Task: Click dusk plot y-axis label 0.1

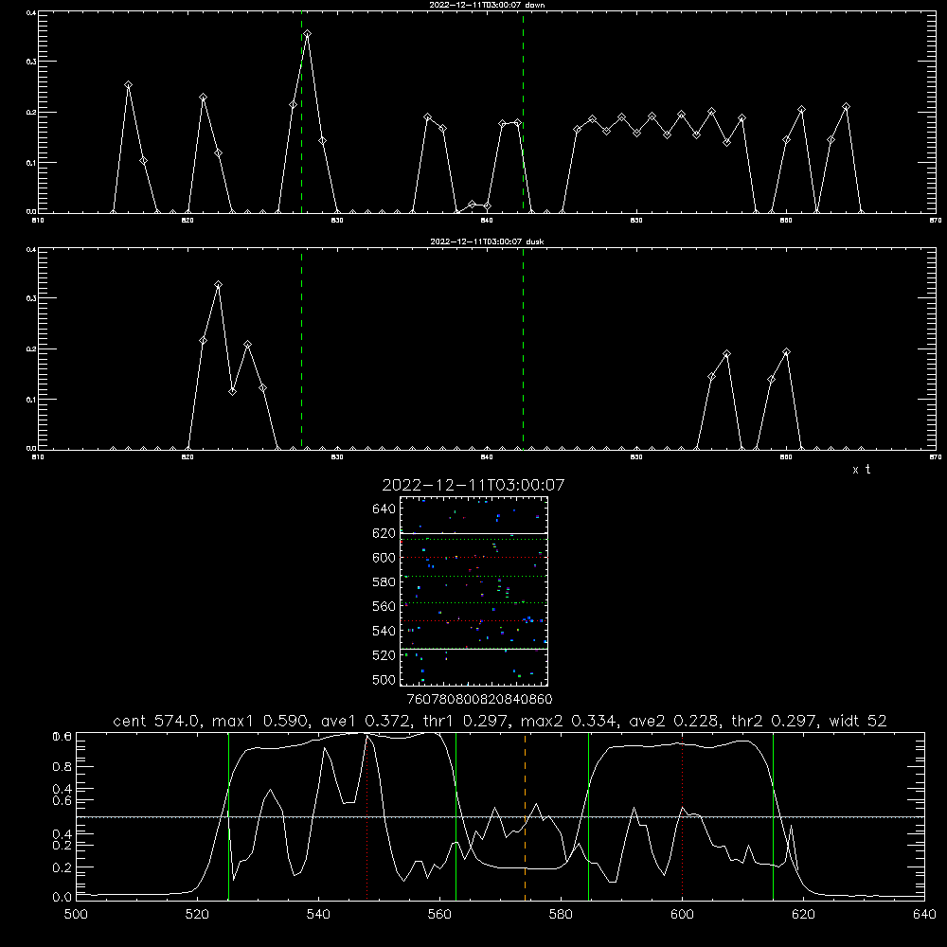Action: (31, 400)
